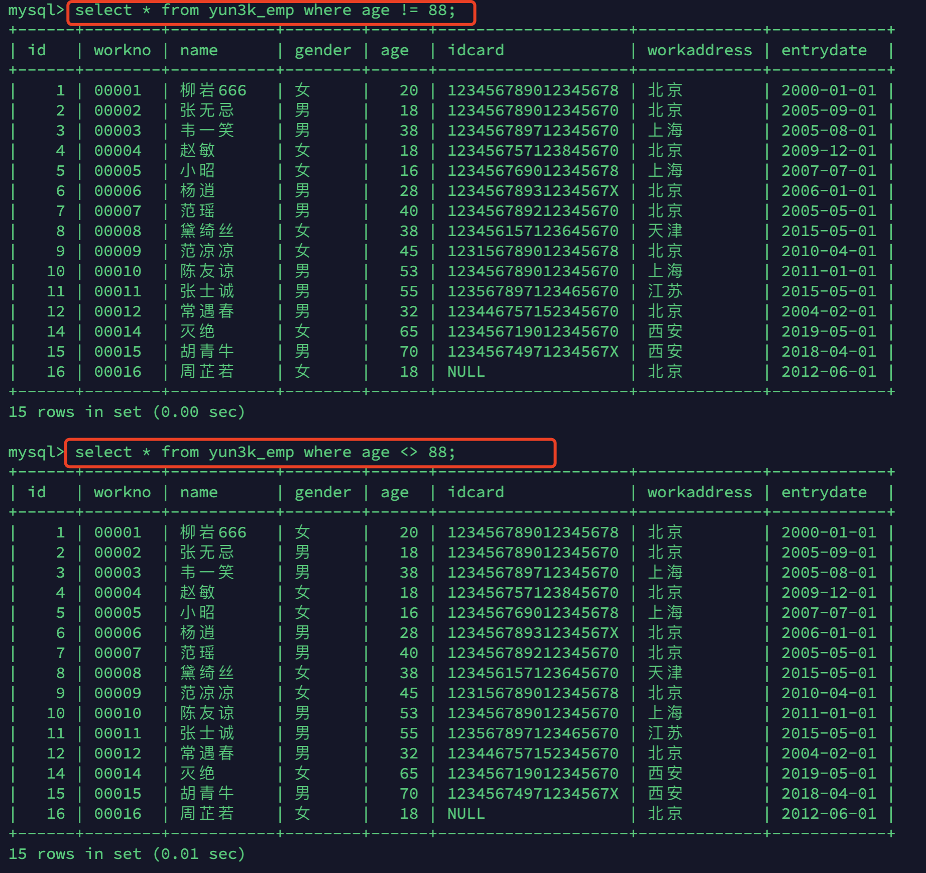Click entrydate '2005-05-01' in the <> result table

pyautogui.click(x=829, y=653)
